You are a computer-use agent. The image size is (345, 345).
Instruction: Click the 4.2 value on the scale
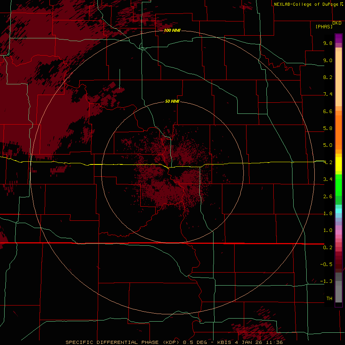point(328,163)
